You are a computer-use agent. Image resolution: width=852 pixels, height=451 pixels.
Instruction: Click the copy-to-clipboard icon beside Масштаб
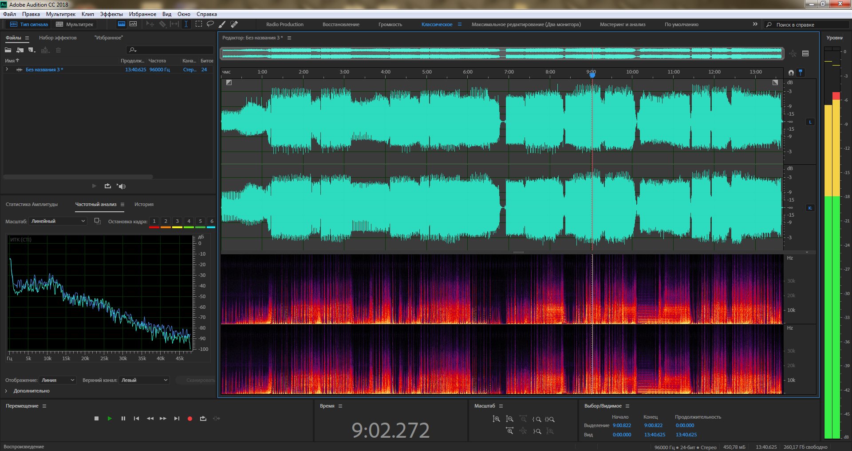click(98, 221)
